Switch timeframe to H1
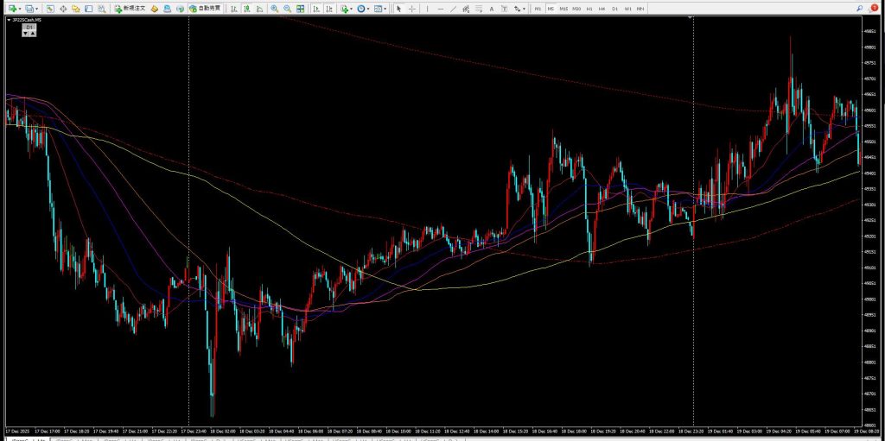The height and width of the screenshot is (441, 885). (x=589, y=9)
